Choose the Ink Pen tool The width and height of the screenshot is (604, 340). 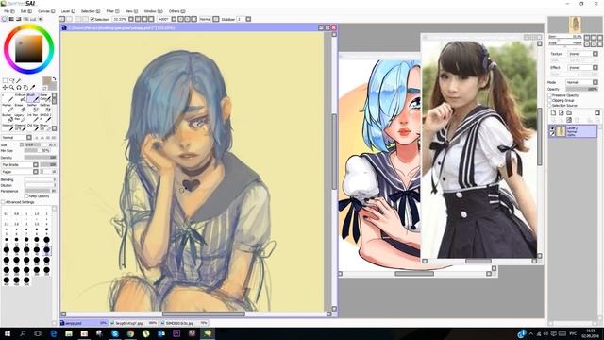(33, 118)
